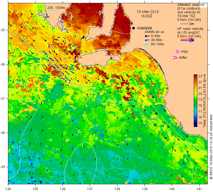Click the colorbar tick label 20
Image resolution: width=213 pixels, height=192 pixels.
[x=200, y=94]
